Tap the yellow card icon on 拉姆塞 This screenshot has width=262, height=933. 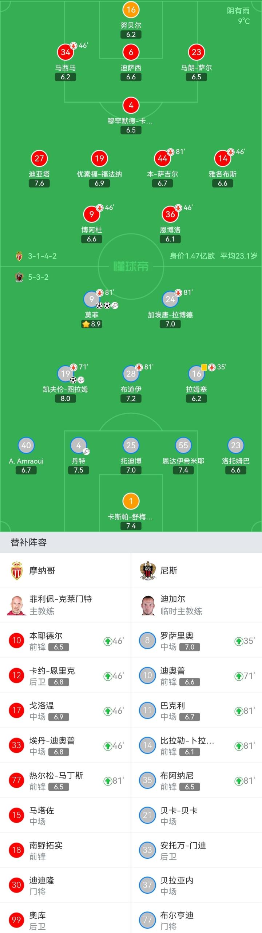(204, 367)
